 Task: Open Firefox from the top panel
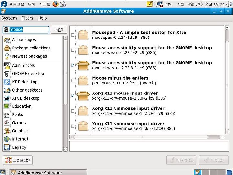click(55, 4)
